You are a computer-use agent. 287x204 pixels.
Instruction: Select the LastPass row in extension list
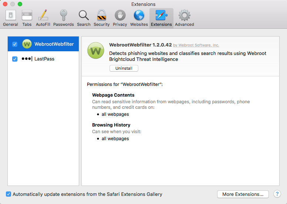(43, 59)
